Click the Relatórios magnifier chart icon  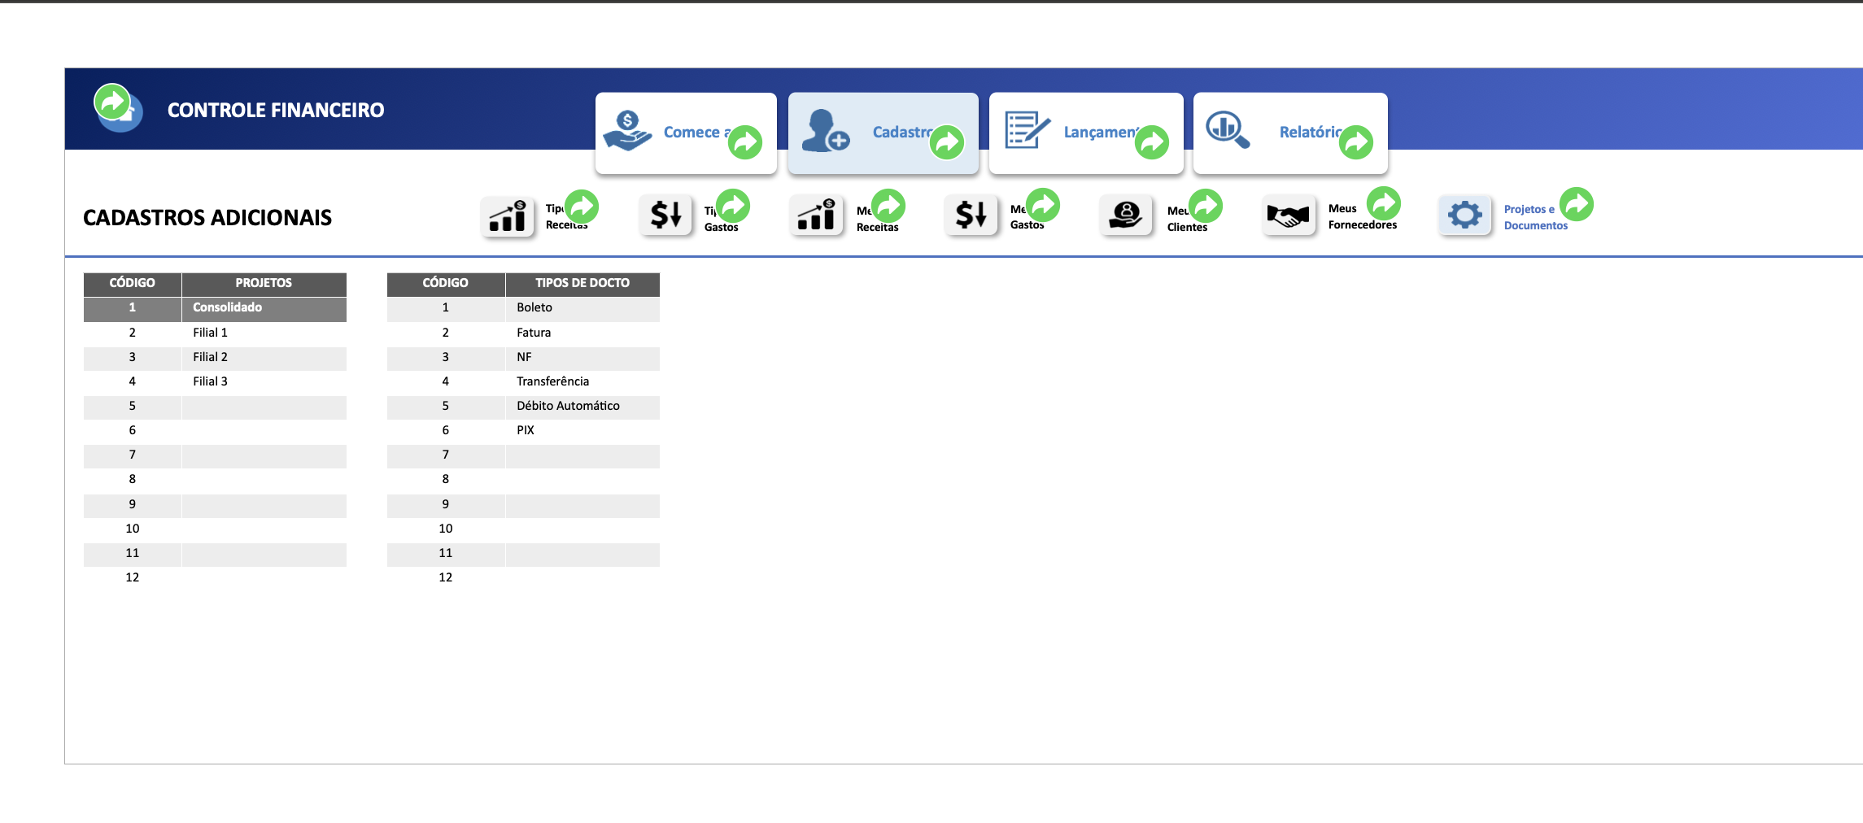click(x=1228, y=130)
